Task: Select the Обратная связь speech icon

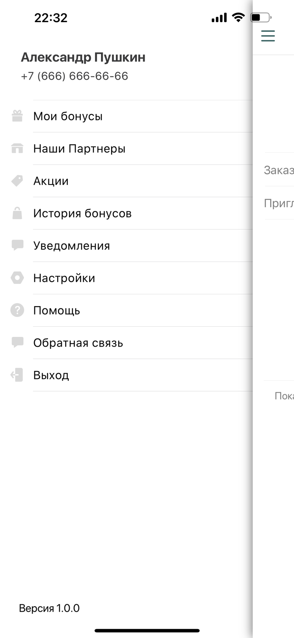Action: click(17, 342)
